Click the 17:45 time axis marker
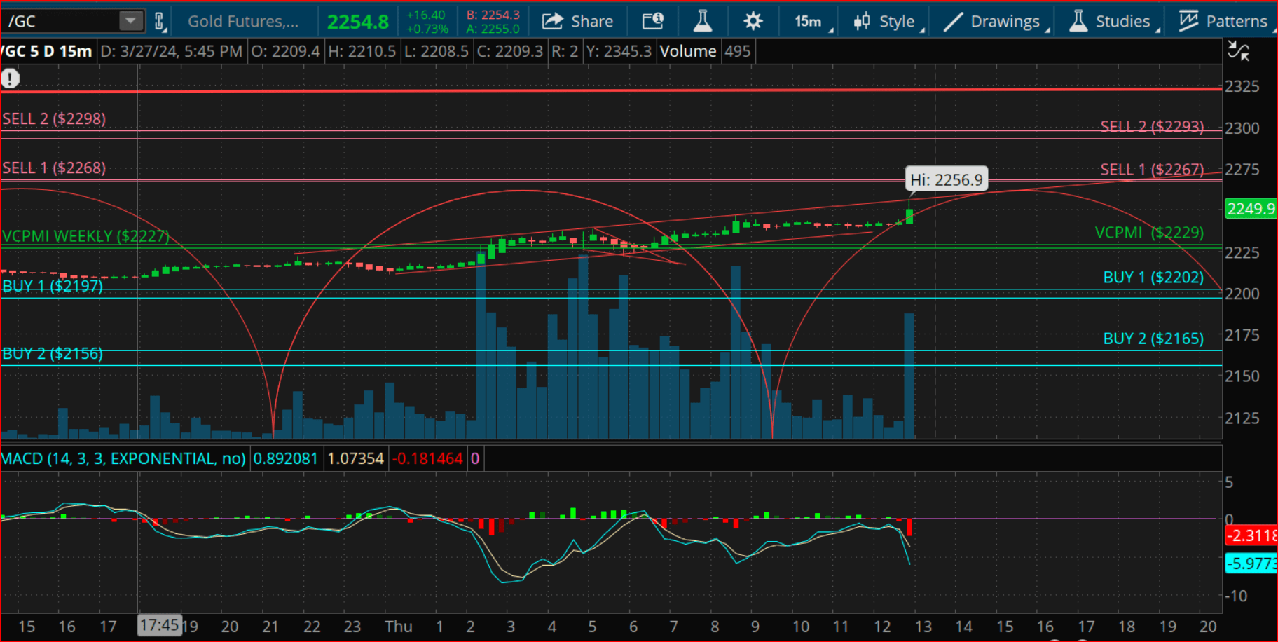Screen dimensions: 1278x642 pyautogui.click(x=160, y=625)
